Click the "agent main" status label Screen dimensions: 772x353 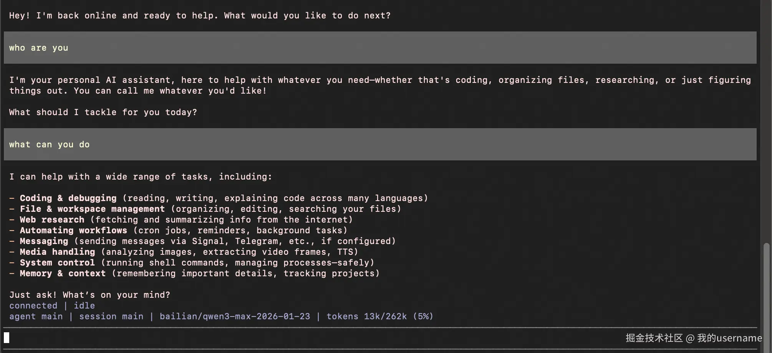(x=36, y=317)
